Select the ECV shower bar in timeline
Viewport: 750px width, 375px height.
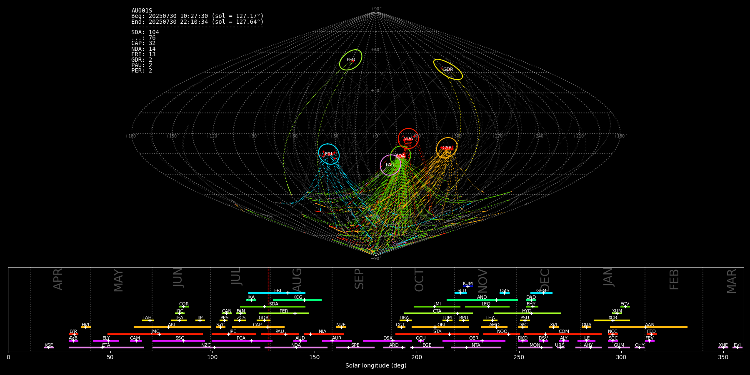pos(625,307)
